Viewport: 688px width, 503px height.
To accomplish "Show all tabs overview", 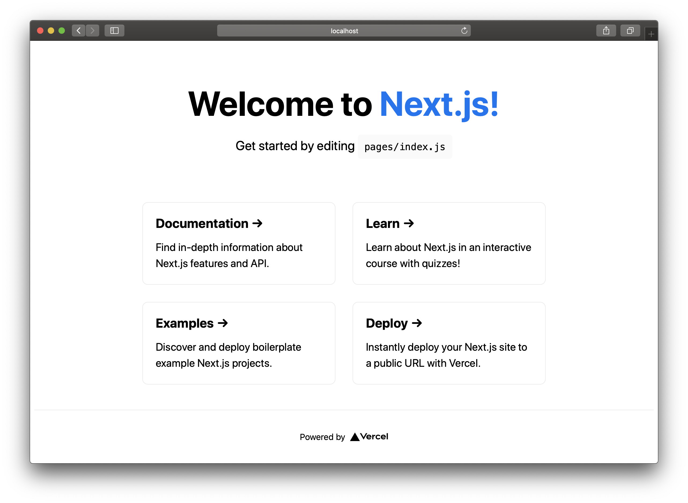I will (x=630, y=31).
